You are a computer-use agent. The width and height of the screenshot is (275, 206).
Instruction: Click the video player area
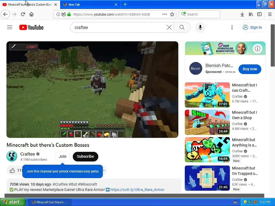tap(92, 90)
